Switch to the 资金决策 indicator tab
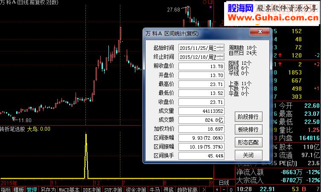 tap(136, 189)
